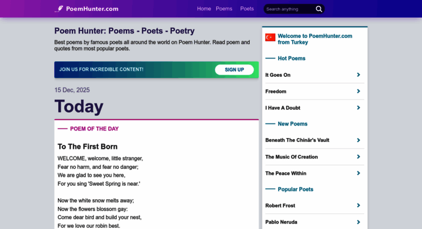422x229 pixels.
Task: Click the PoemHunter.com site name text
Action: pos(92,9)
